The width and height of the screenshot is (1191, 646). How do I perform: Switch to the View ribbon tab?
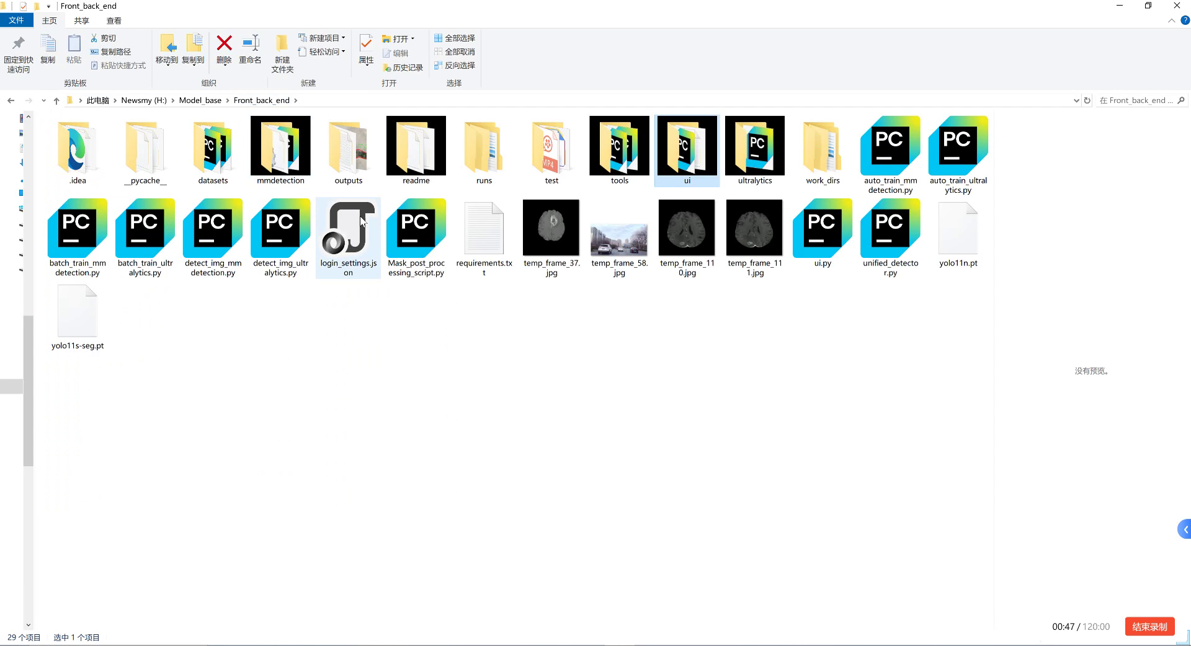click(114, 20)
